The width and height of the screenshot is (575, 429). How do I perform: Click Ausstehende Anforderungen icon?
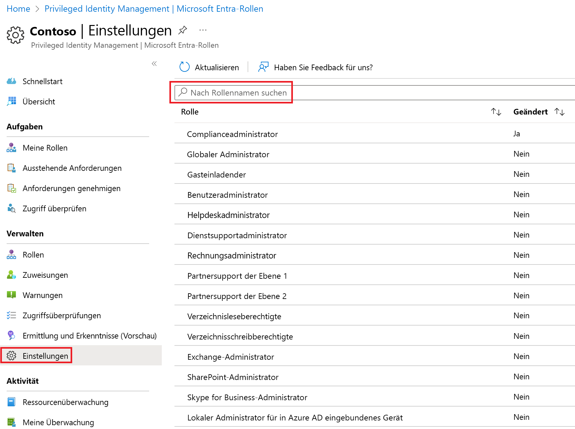click(11, 168)
